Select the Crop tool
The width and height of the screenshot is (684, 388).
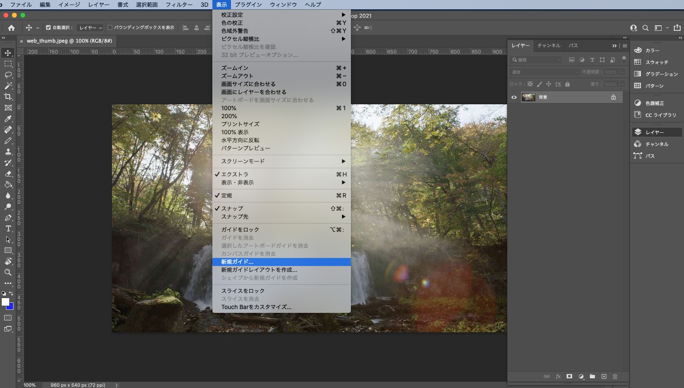point(8,97)
